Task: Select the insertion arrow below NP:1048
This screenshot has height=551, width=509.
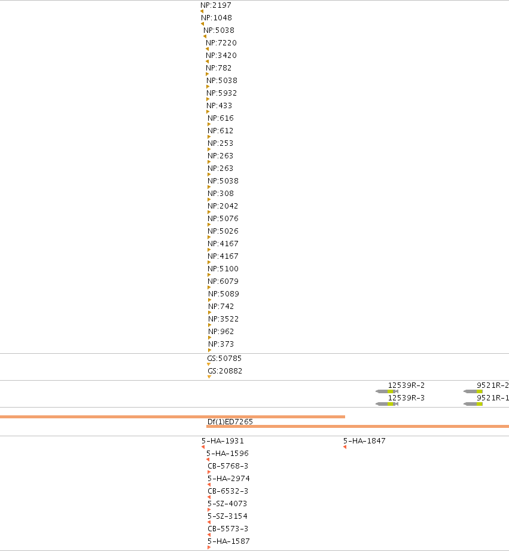Action: [x=202, y=24]
